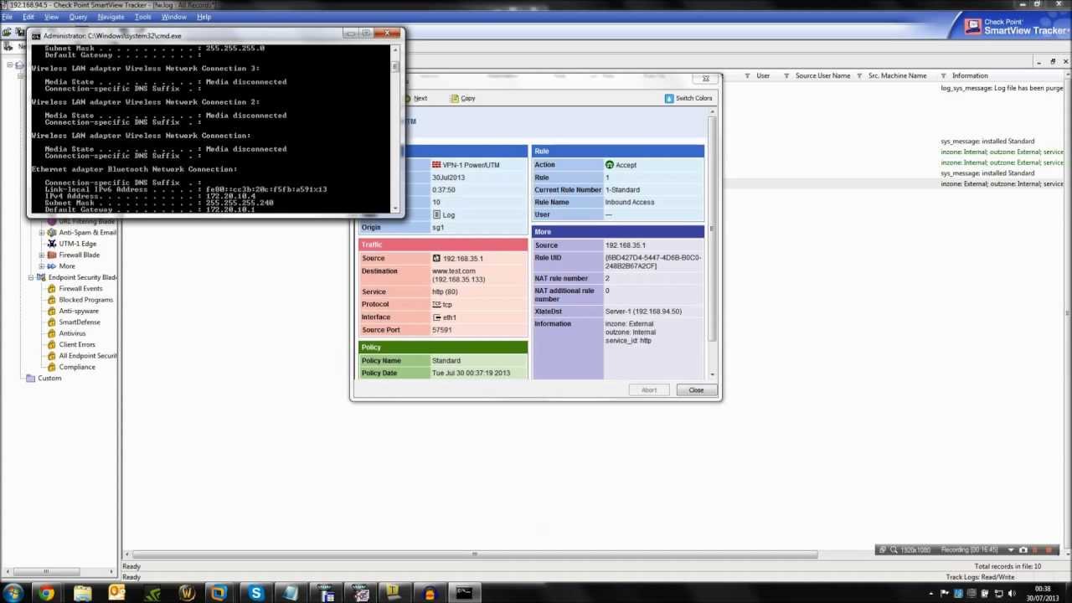Click the horizontal scrollbar of log table
The image size is (1072, 603).
(x=475, y=554)
